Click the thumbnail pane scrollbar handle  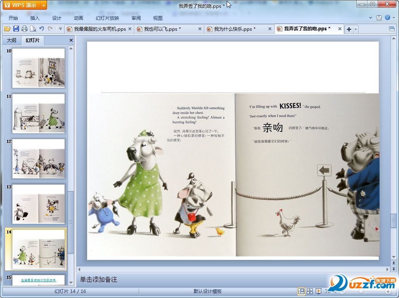71,222
